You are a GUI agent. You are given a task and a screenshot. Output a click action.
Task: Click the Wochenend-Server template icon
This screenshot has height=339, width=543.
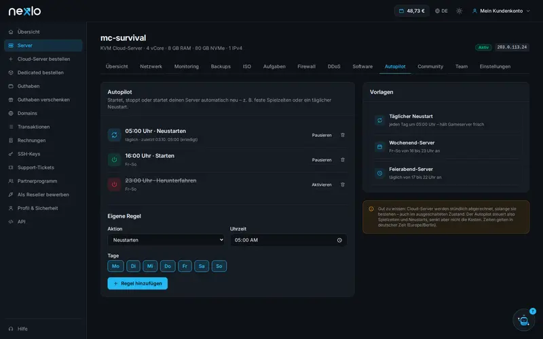[x=380, y=146]
